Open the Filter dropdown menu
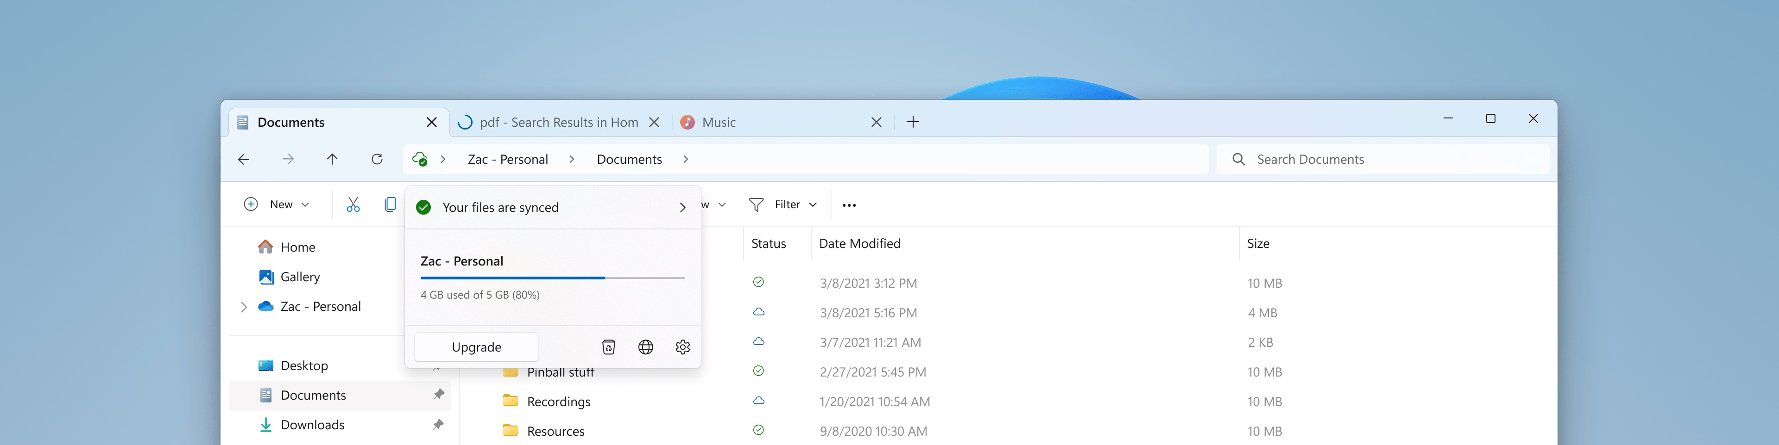1779x445 pixels. click(x=783, y=205)
